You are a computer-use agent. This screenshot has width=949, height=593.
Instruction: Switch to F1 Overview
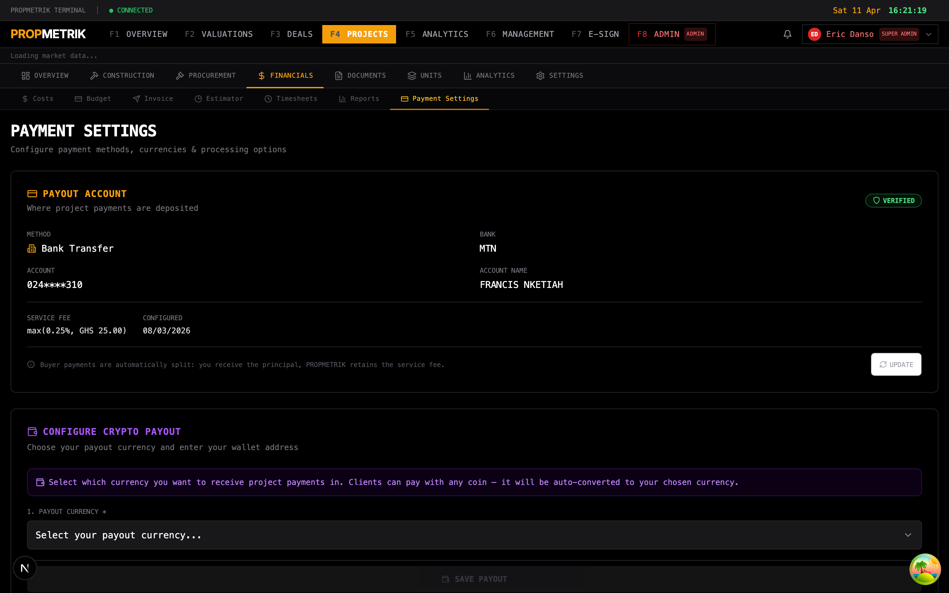(138, 34)
